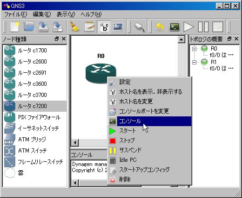242x198 pixels.
Task: Close the GNS3 window
Action: pos(235,6)
